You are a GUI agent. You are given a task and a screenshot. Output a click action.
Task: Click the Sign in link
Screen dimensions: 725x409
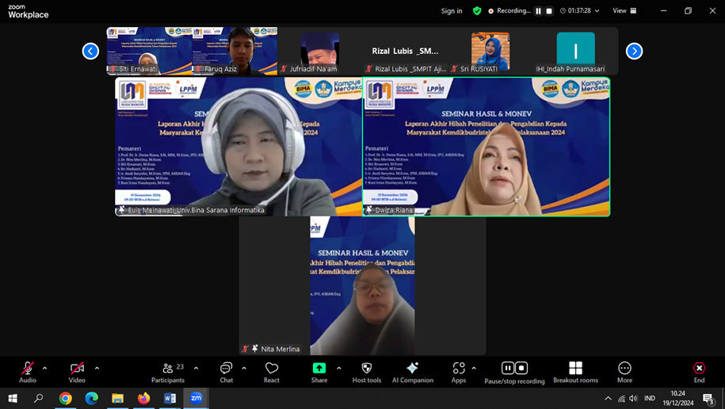452,11
